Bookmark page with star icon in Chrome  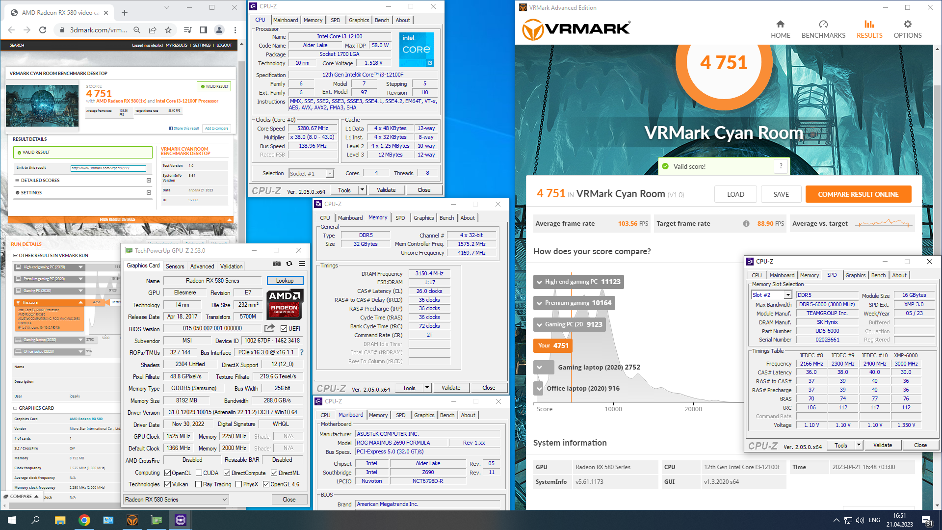[168, 30]
